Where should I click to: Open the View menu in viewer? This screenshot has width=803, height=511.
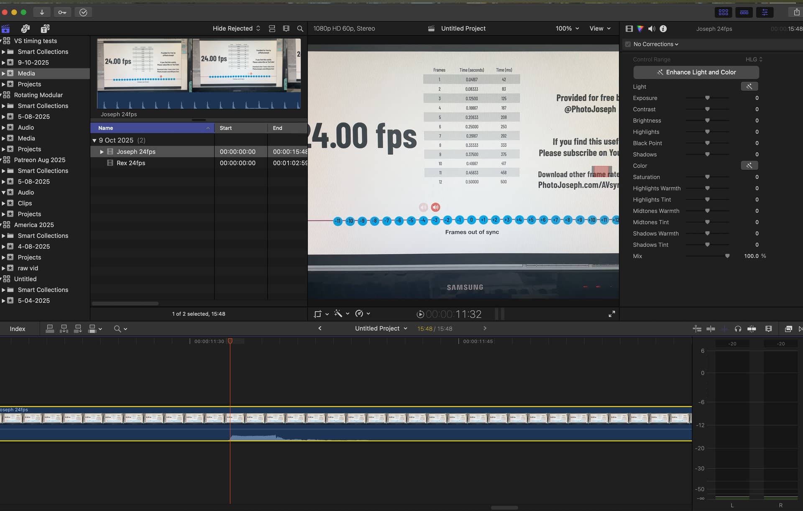(600, 28)
